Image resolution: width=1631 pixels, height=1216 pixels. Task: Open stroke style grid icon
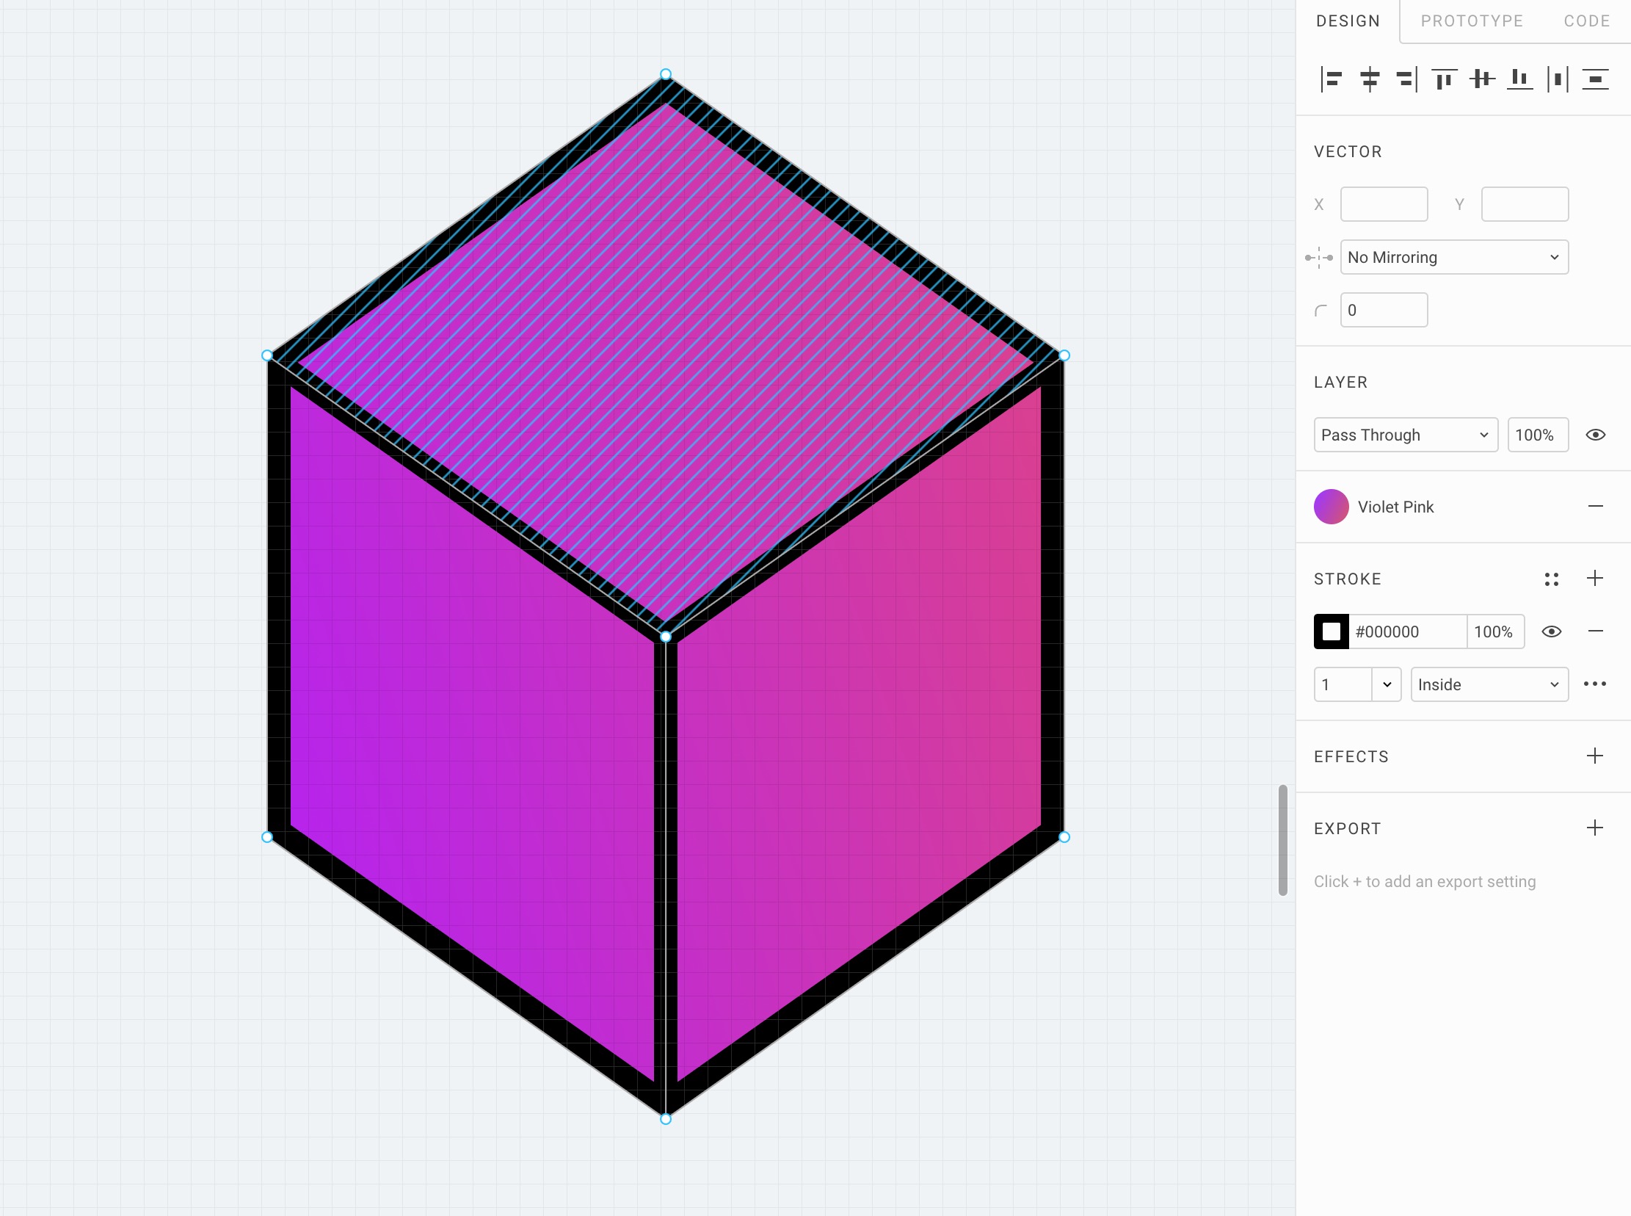point(1552,579)
